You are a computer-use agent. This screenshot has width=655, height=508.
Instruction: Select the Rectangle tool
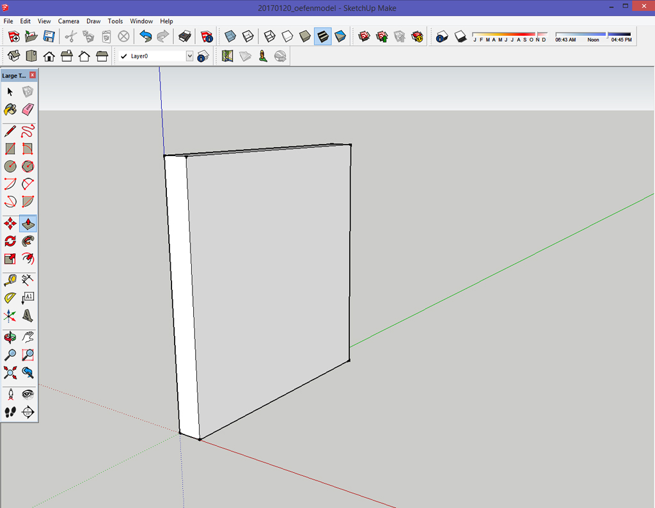10,148
